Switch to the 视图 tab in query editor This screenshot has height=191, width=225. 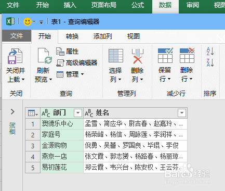(x=134, y=36)
